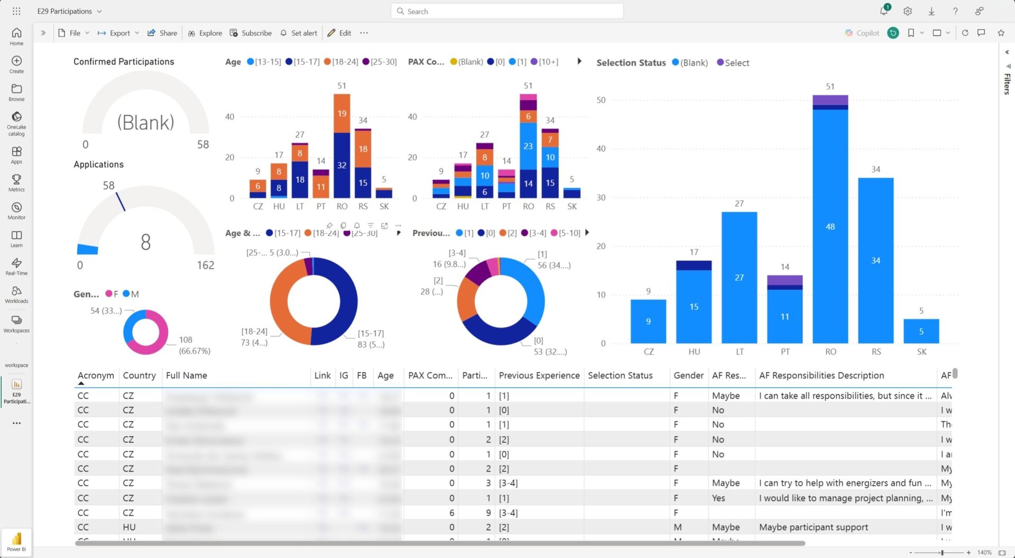The width and height of the screenshot is (1015, 558).
Task: Toggle the F gender legend item
Action: pos(112,294)
